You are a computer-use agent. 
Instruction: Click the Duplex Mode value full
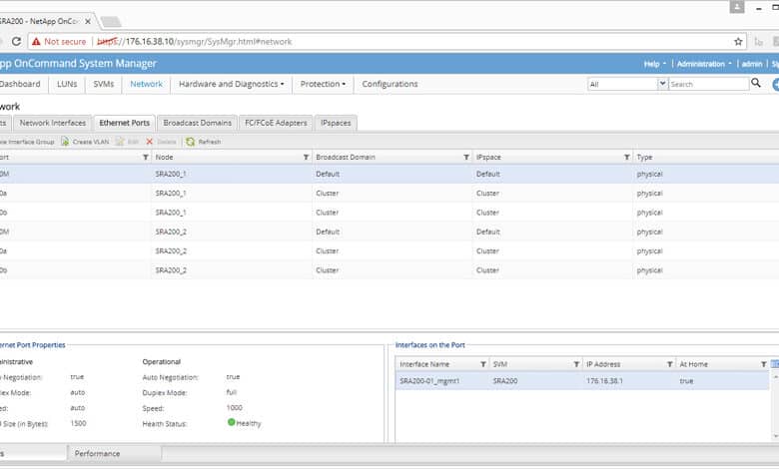coord(231,392)
